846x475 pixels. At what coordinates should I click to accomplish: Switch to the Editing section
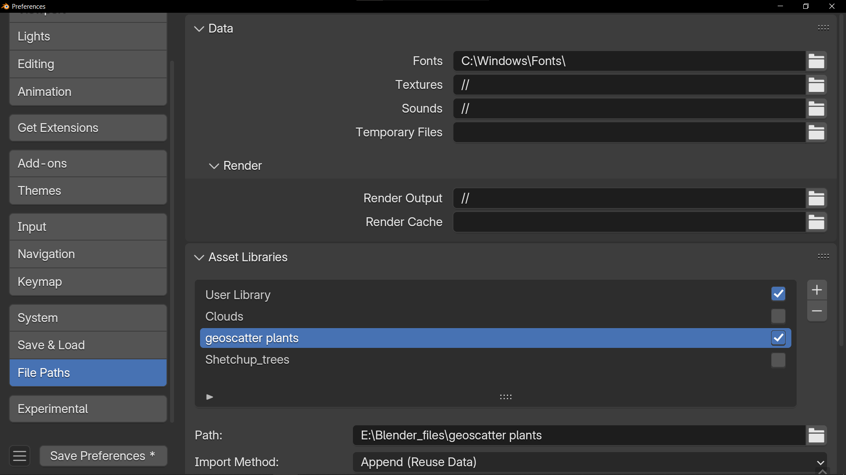pos(88,64)
